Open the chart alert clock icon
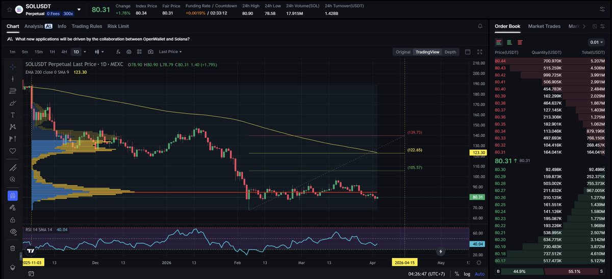612x279 pixels. point(129,52)
